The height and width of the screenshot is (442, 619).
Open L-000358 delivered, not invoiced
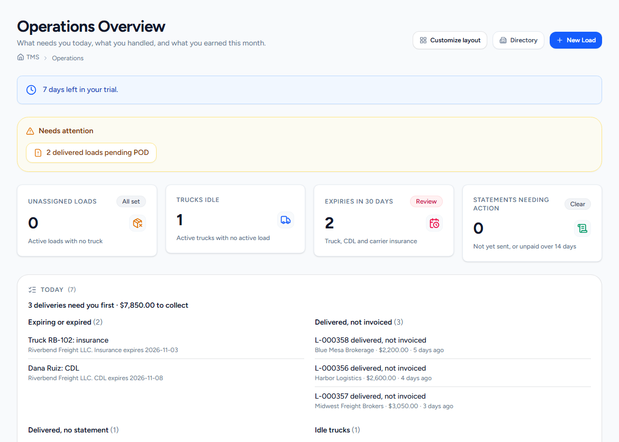[453, 345]
